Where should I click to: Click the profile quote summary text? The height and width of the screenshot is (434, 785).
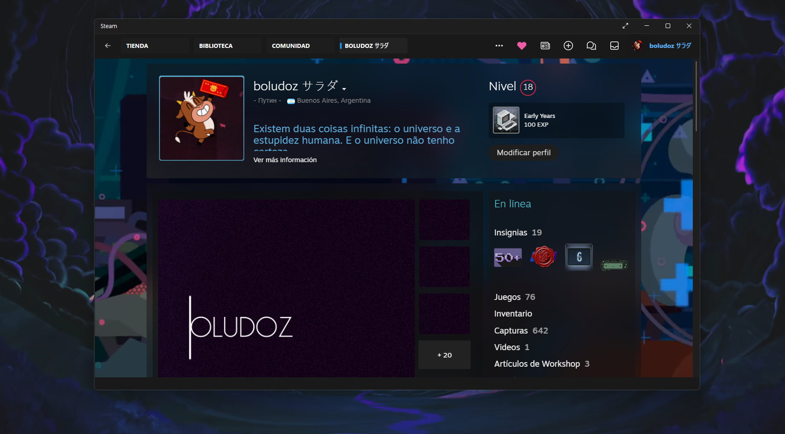pyautogui.click(x=357, y=137)
